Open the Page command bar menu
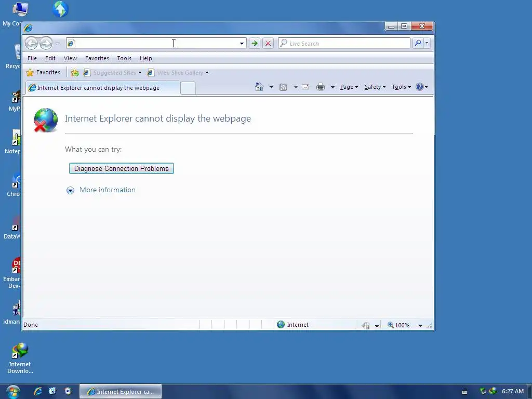Screen dimensions: 532x399 (349, 87)
